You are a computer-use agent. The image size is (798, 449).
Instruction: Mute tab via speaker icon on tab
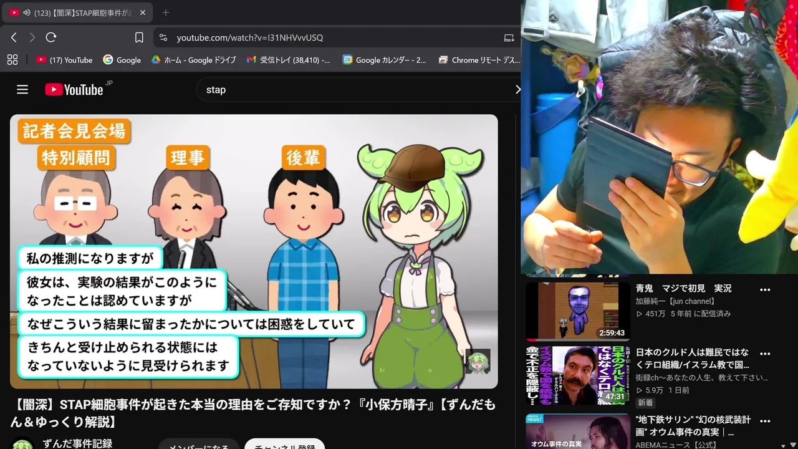point(26,12)
